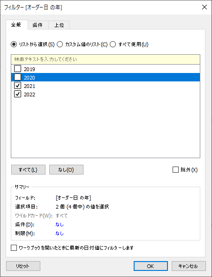212x277 pixels.
Task: Choose カスタム値のリスト(C) radio option
Action: 60,44
